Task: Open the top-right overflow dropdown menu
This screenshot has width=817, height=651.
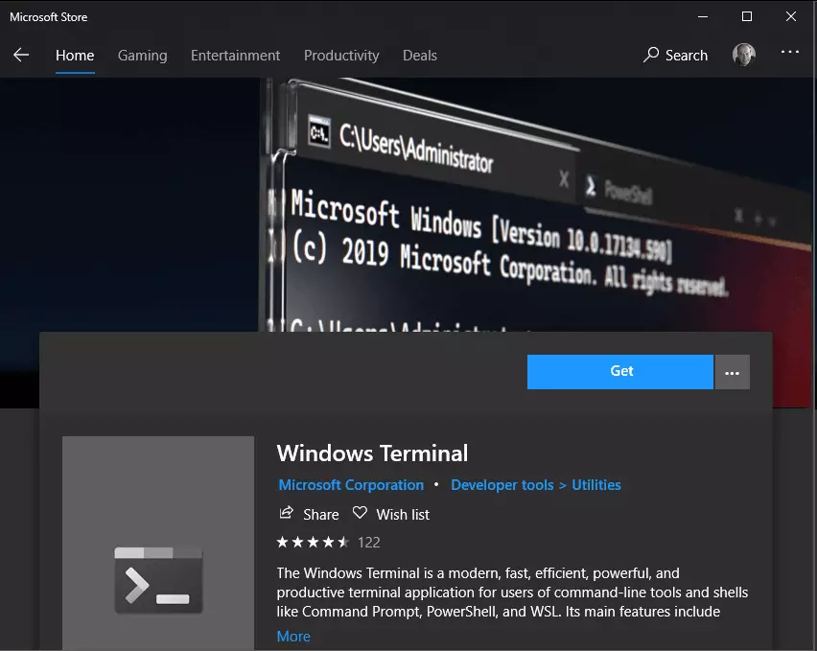Action: pos(789,52)
